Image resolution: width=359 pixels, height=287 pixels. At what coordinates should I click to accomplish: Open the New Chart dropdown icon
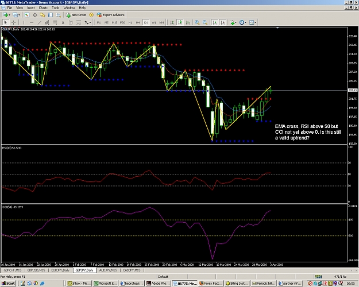6,15
